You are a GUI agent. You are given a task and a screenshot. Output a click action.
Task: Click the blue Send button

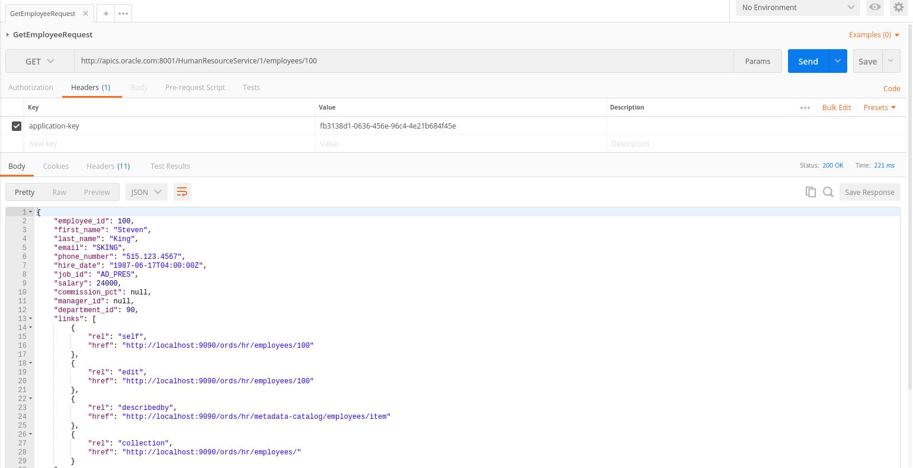tap(808, 61)
